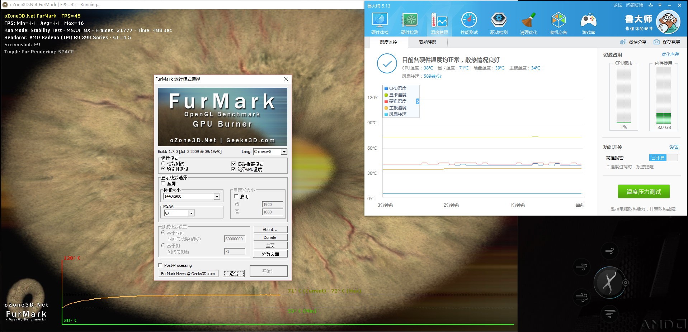Enable 全屏 fullscreen checkbox
Image resolution: width=688 pixels, height=332 pixels.
(163, 183)
